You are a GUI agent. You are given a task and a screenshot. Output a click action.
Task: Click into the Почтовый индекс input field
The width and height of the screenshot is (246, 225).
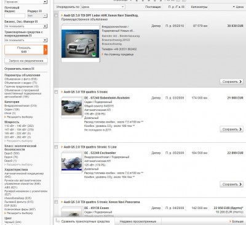coord(15,16)
